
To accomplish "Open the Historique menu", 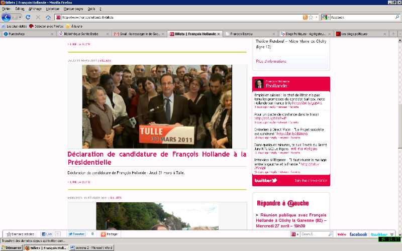I will coord(53,9).
